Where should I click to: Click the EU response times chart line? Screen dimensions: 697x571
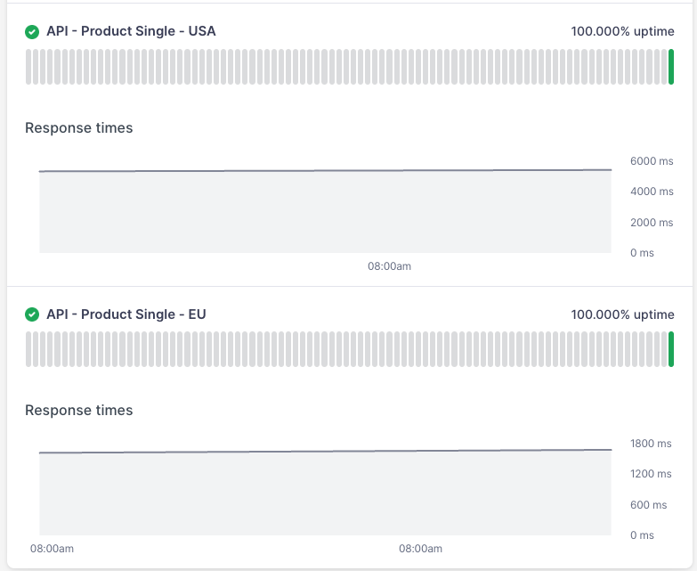pos(325,452)
